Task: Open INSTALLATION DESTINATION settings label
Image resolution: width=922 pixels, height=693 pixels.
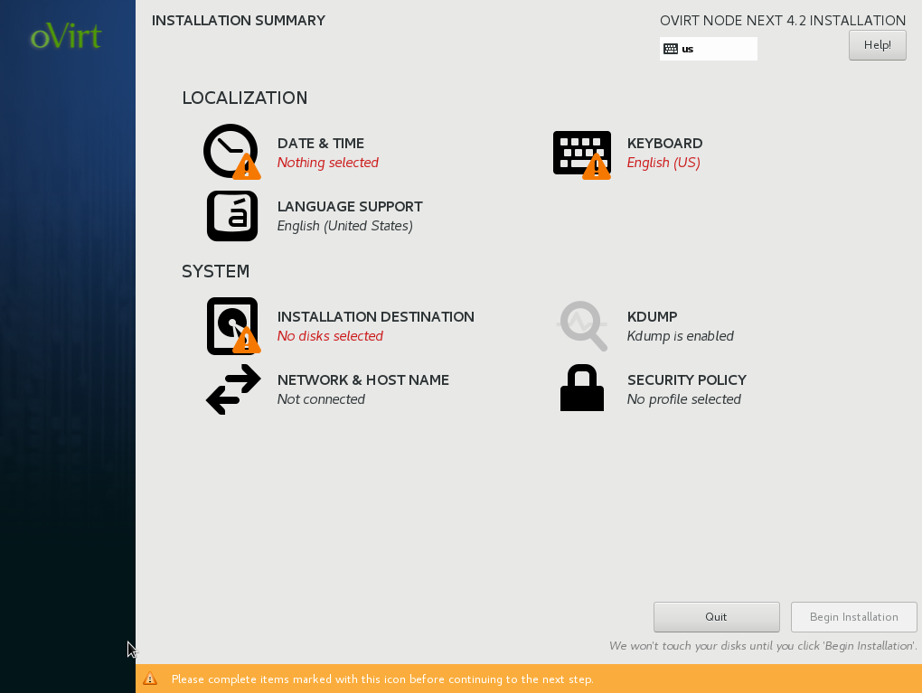Action: coord(376,317)
